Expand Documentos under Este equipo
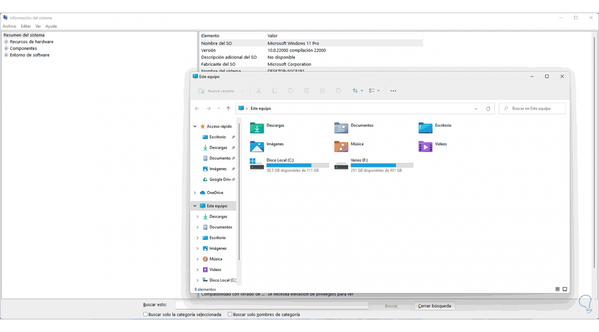The image size is (599, 332). (x=197, y=227)
